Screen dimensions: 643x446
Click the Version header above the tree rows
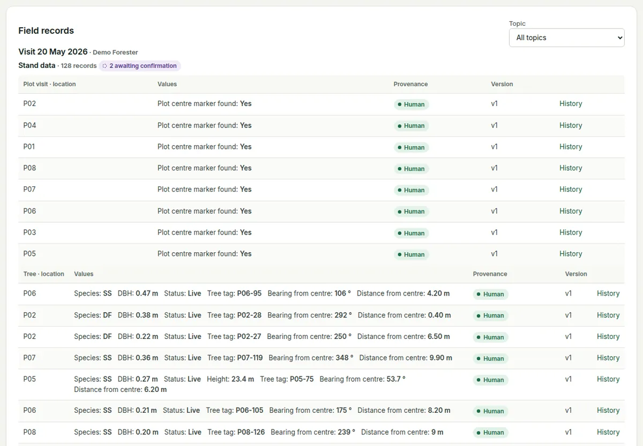click(576, 274)
